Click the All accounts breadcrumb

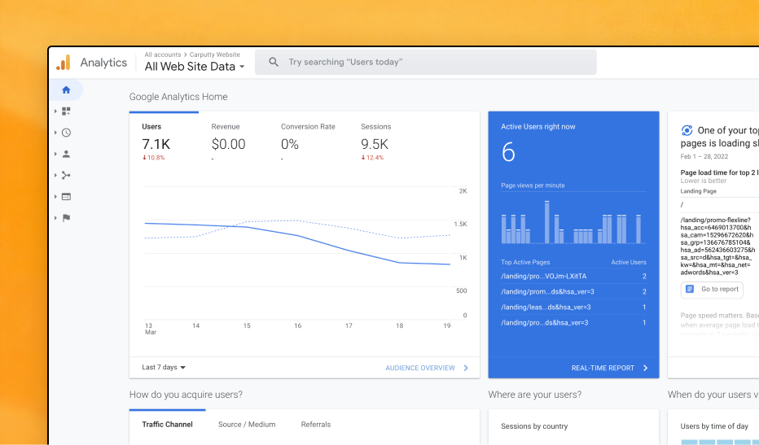[x=163, y=55]
